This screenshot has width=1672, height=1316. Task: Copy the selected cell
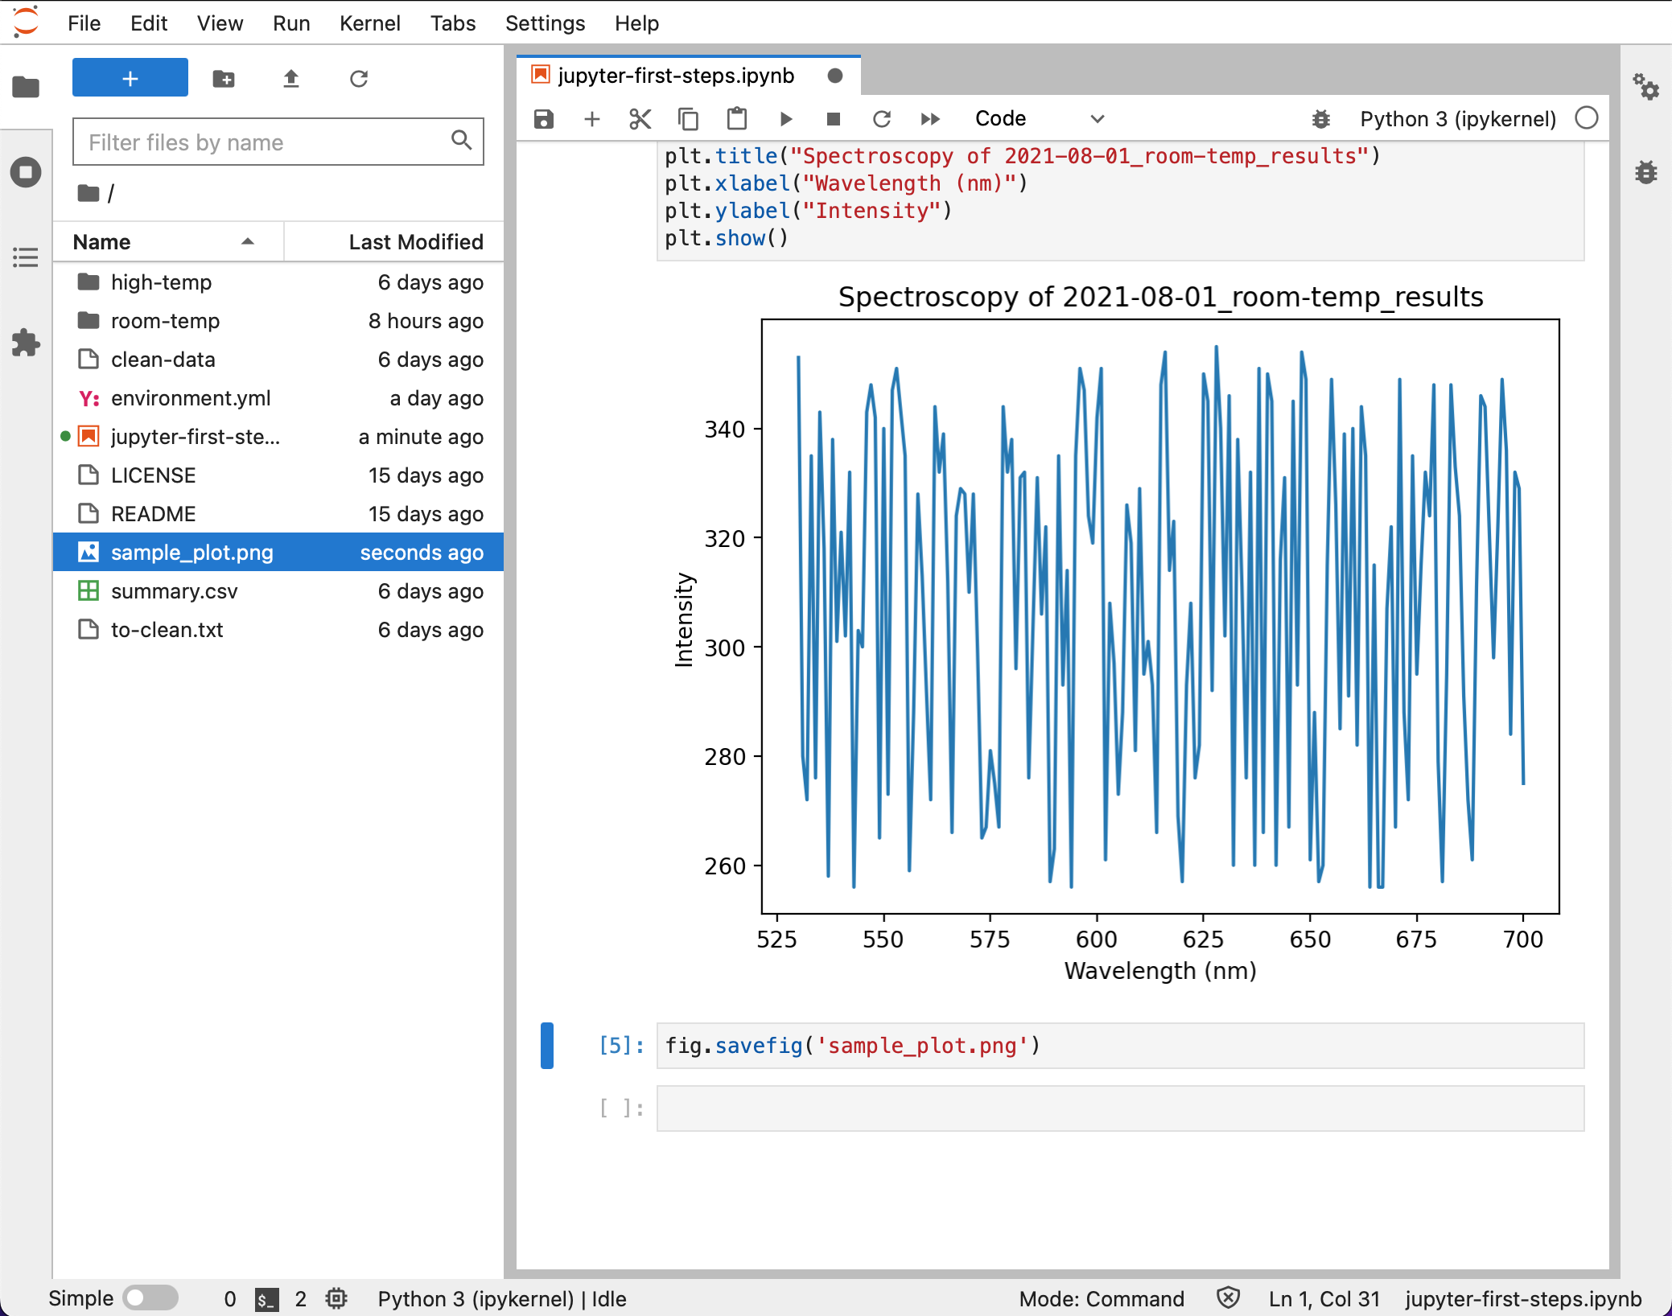point(688,119)
